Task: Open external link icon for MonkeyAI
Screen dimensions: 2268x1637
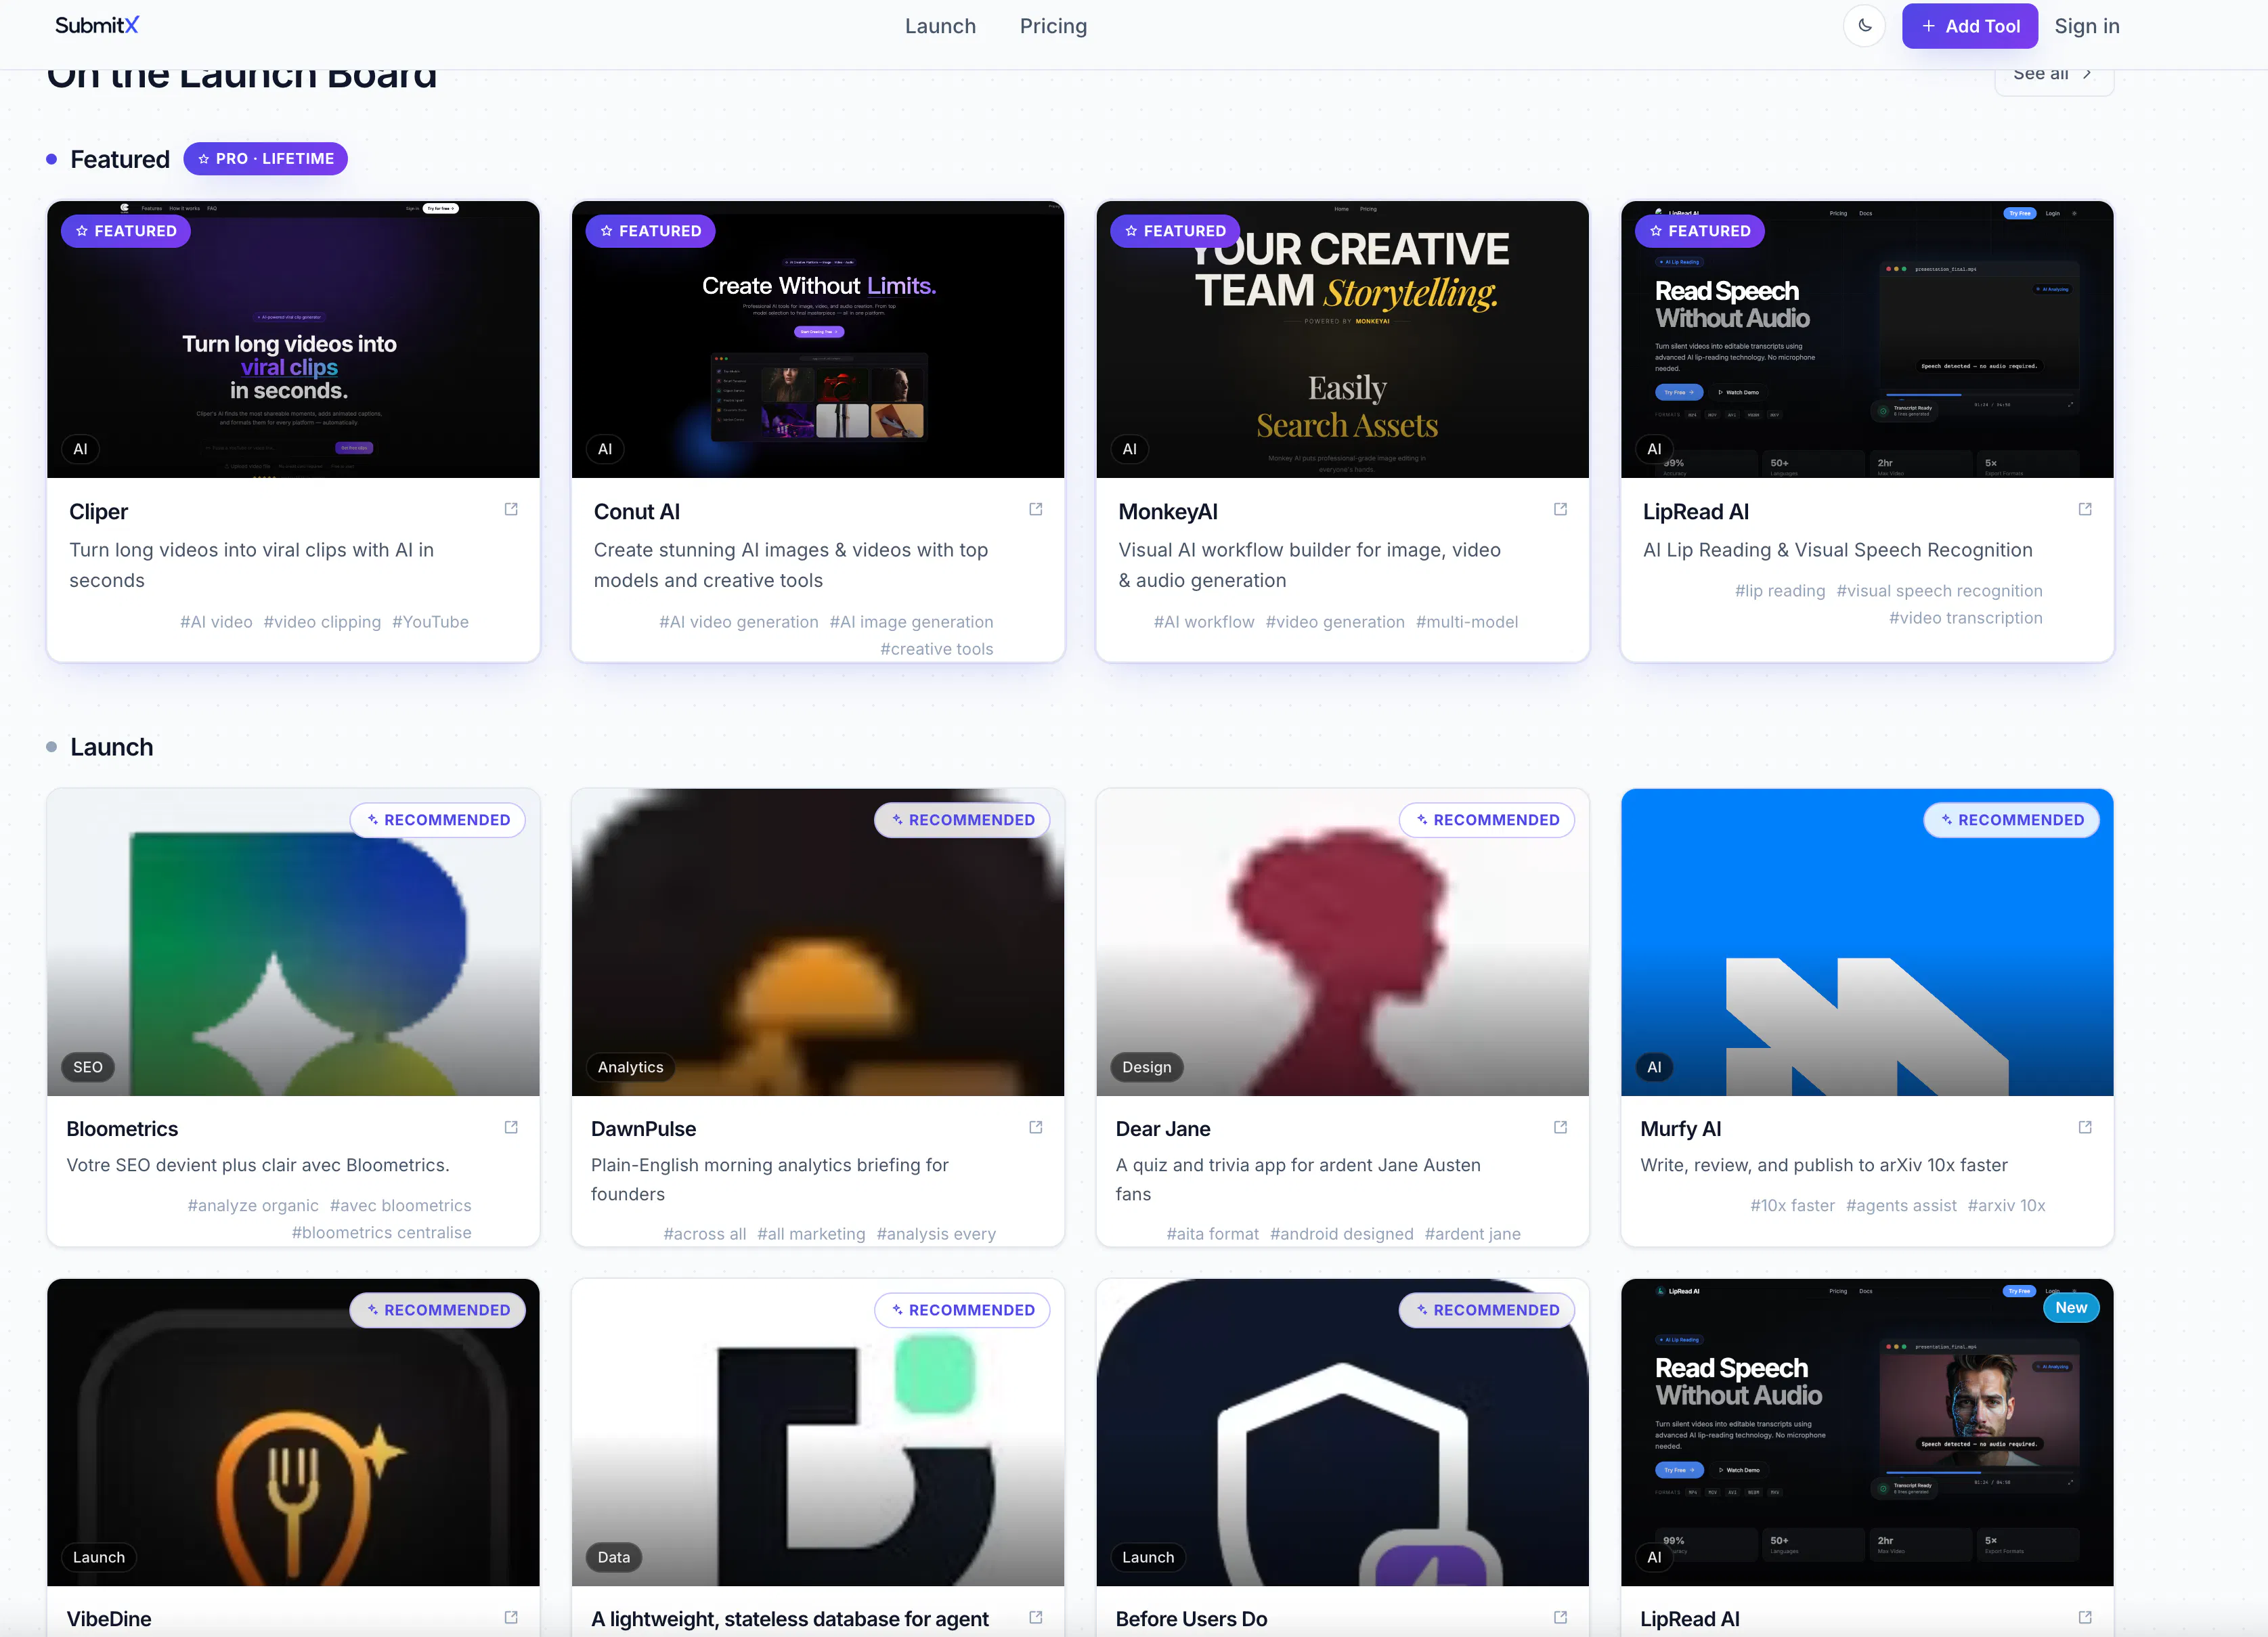Action: point(1560,509)
